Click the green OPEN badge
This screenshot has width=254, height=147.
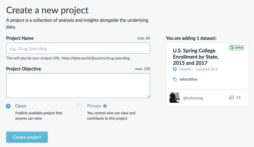(237, 48)
